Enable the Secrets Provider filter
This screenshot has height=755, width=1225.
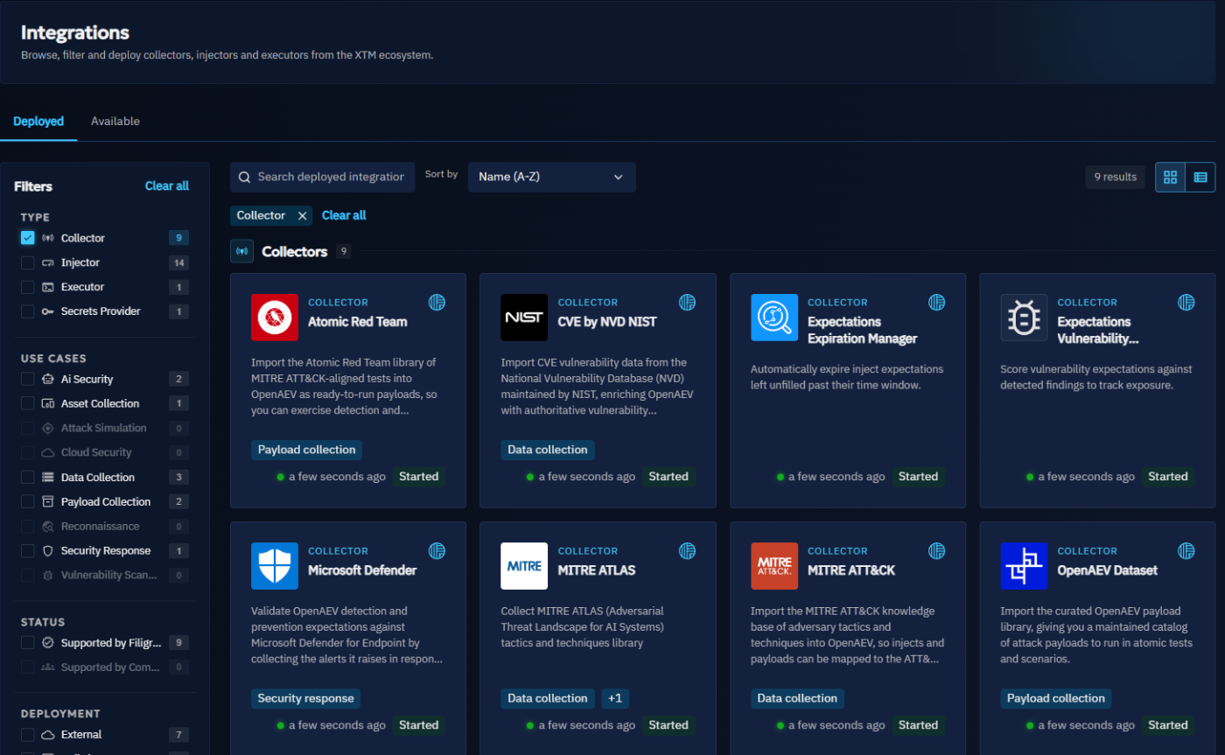(28, 311)
